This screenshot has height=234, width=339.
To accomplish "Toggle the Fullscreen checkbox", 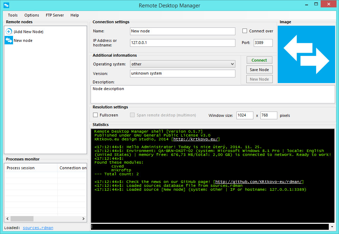I will pyautogui.click(x=95, y=115).
